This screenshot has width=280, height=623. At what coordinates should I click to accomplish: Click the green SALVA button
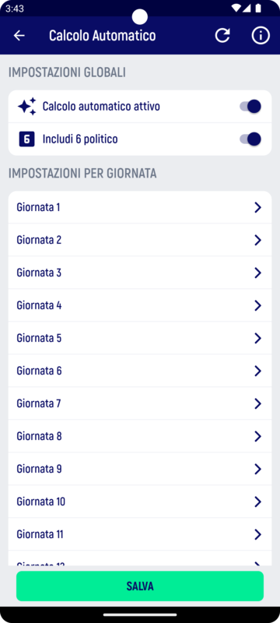coord(140,586)
